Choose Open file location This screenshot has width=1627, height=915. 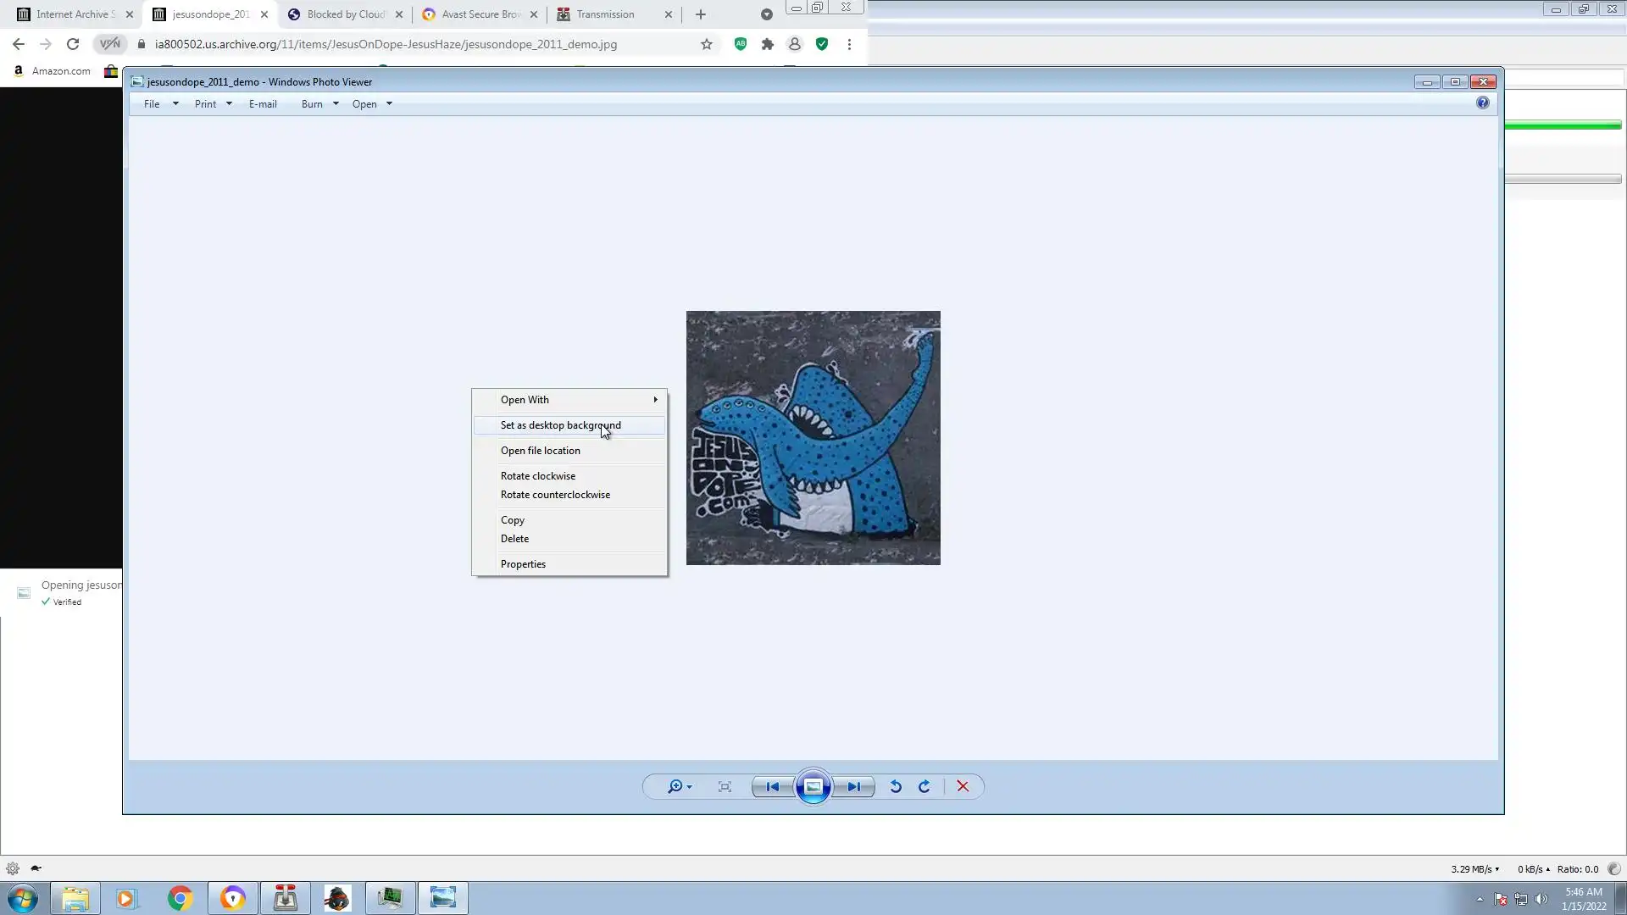(540, 451)
